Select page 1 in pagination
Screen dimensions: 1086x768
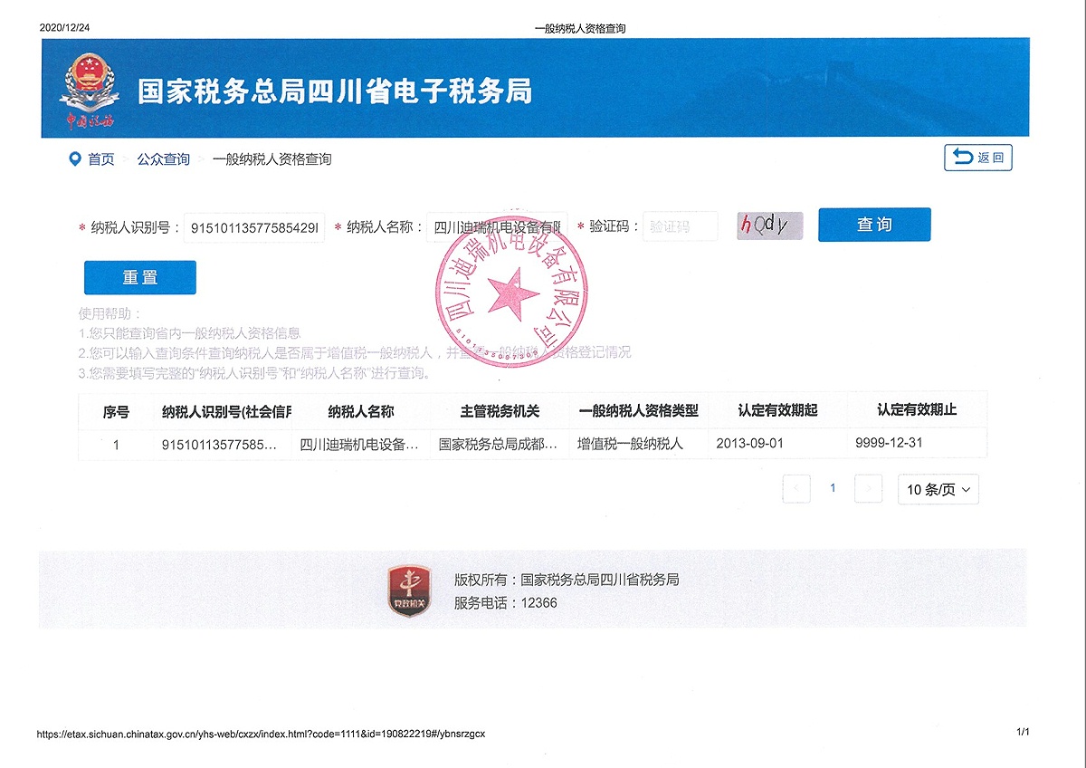click(833, 489)
